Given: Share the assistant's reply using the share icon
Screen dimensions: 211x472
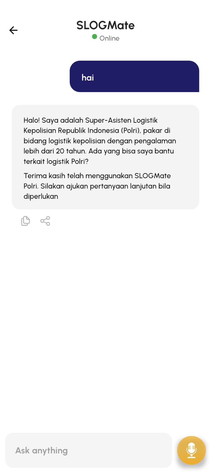Looking at the screenshot, I should coord(45,221).
